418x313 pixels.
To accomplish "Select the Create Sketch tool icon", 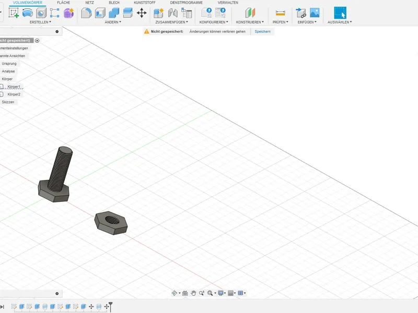I will 14,13.
